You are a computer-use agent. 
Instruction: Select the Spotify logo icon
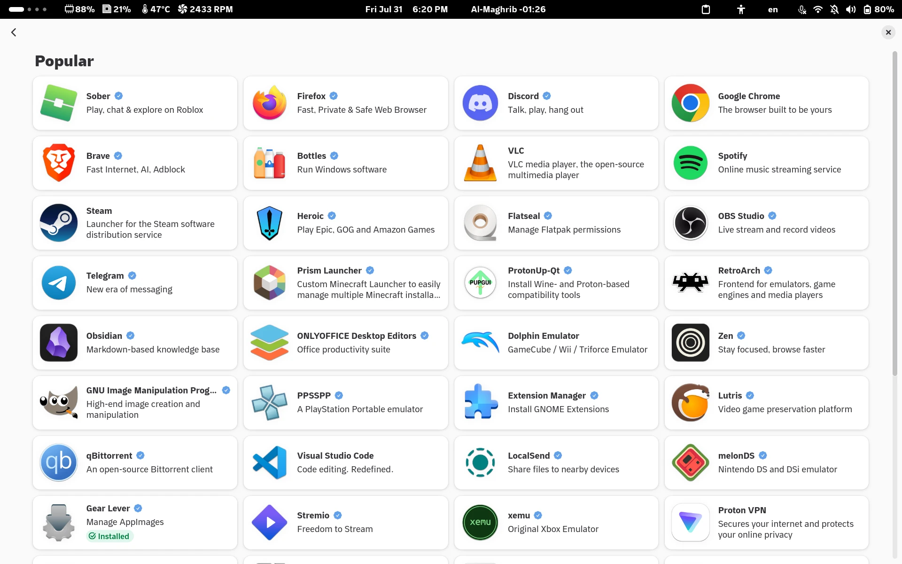point(691,163)
